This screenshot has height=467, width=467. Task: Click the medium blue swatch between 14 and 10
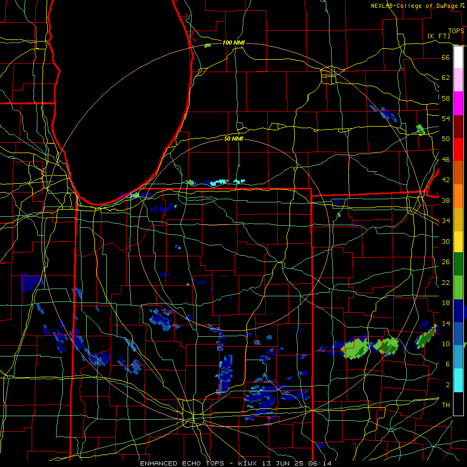pyautogui.click(x=458, y=334)
